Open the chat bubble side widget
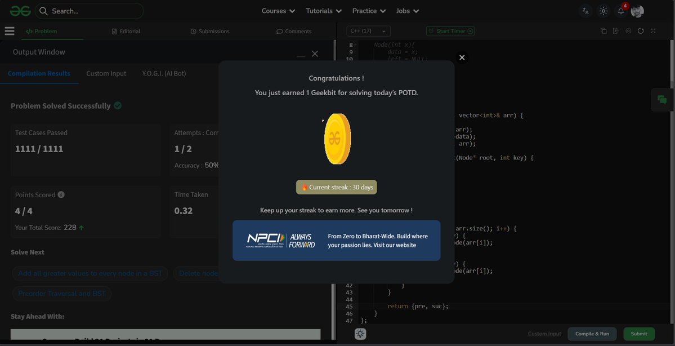 (662, 100)
